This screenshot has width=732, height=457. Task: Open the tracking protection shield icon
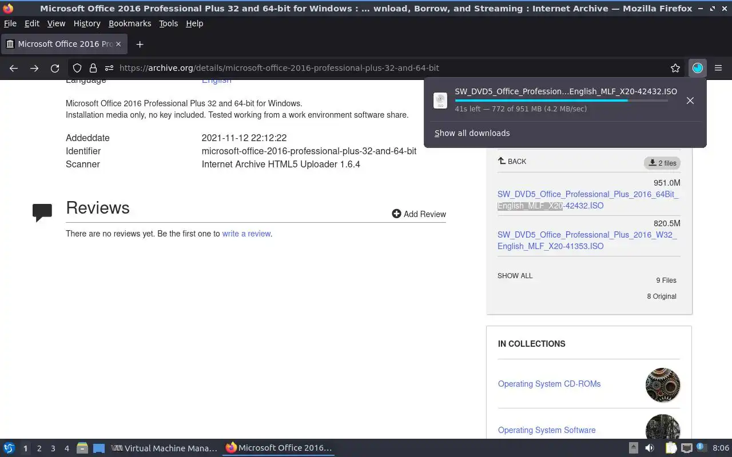(77, 68)
